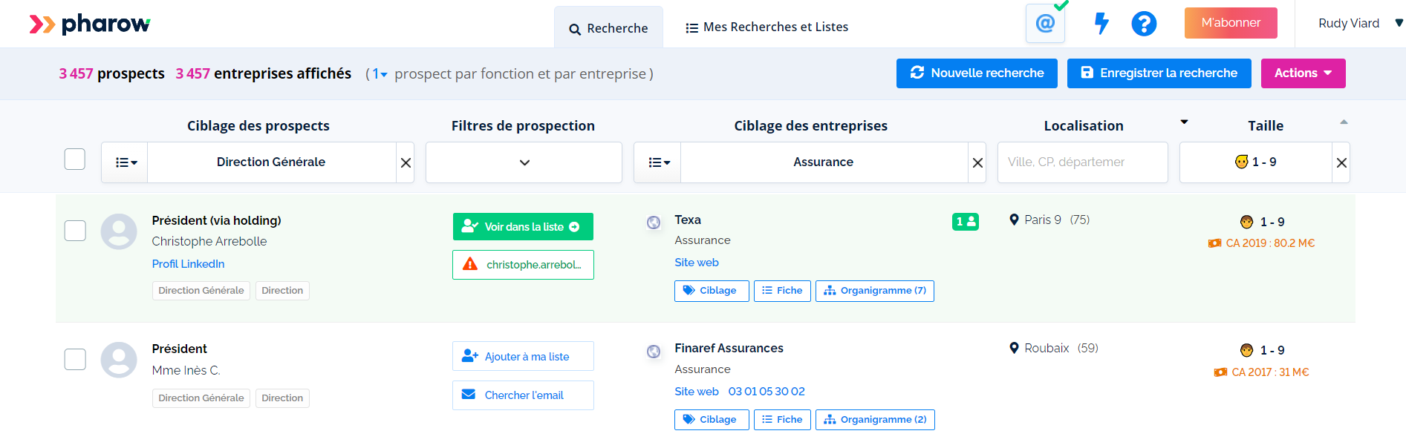This screenshot has width=1406, height=448.
Task: Open the Fiche for Finaref Assurances
Action: (x=782, y=420)
